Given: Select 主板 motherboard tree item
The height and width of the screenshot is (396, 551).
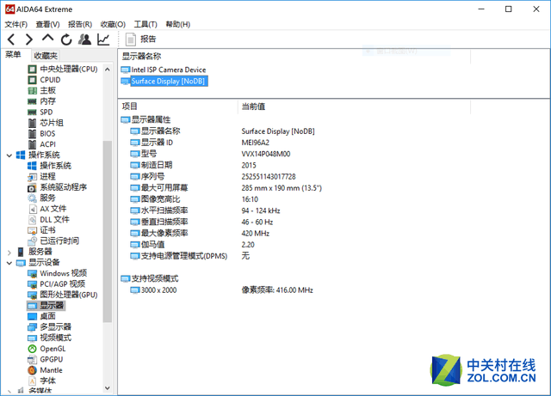Looking at the screenshot, I should [x=42, y=90].
